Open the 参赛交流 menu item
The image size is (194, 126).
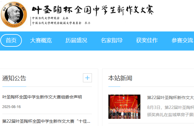[182, 40]
